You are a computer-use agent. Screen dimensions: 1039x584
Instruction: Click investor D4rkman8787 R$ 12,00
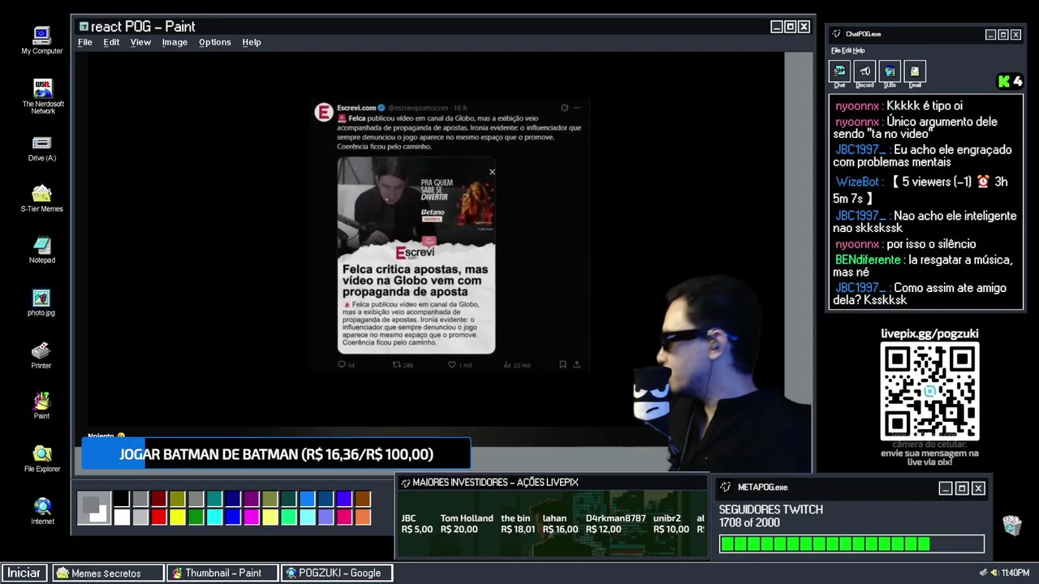(615, 523)
